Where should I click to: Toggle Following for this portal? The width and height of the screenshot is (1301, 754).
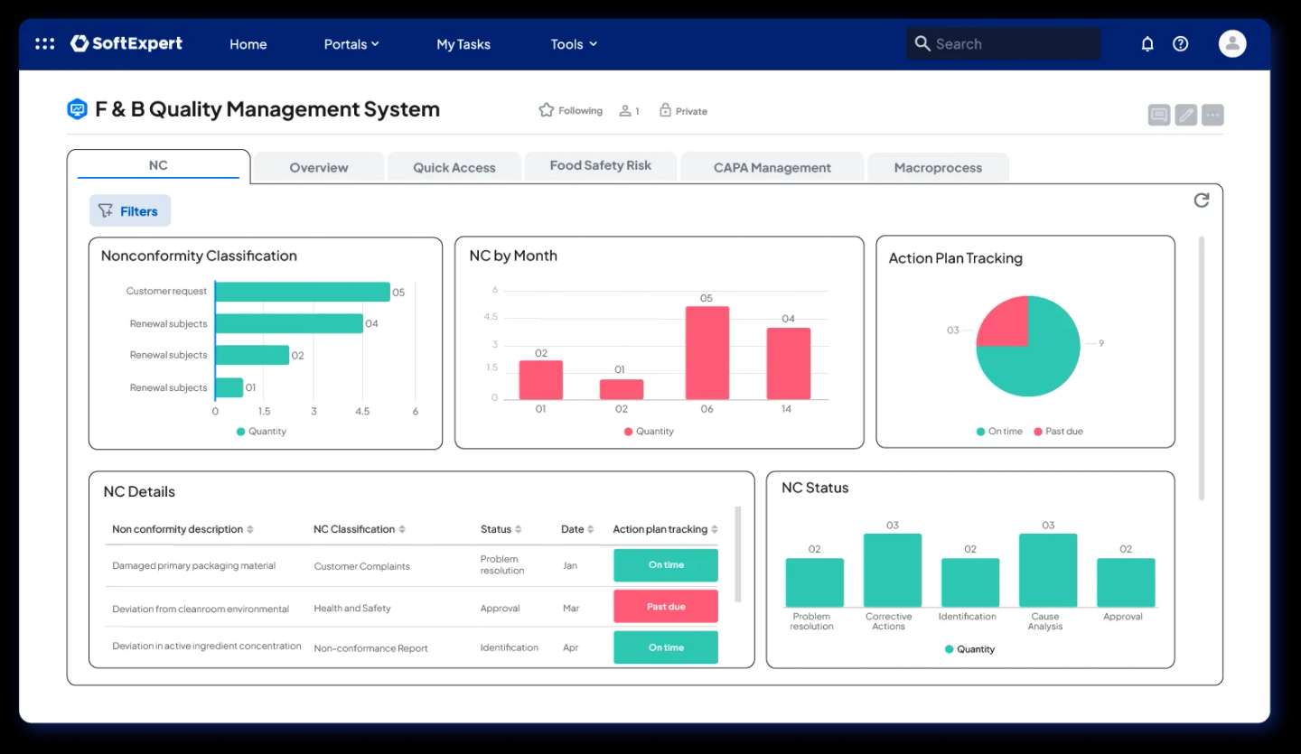pyautogui.click(x=569, y=110)
